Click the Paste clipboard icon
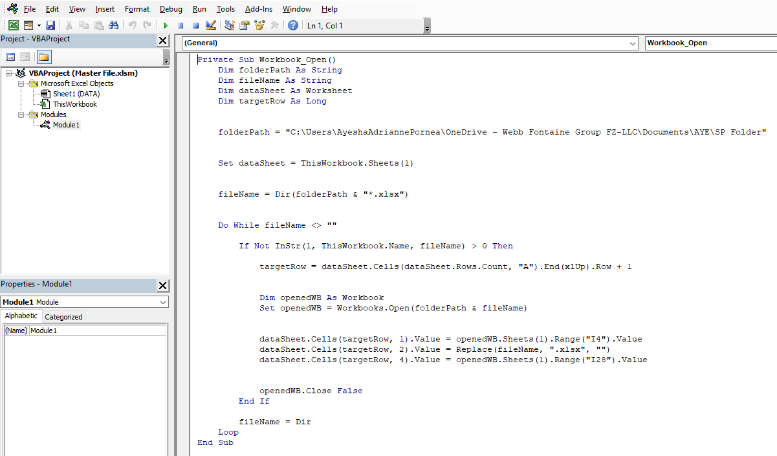The width and height of the screenshot is (777, 456). tap(98, 25)
